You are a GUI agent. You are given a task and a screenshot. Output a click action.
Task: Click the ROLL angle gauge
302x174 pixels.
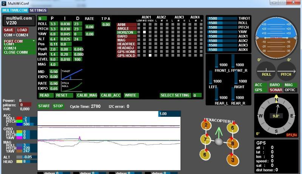click(266, 70)
